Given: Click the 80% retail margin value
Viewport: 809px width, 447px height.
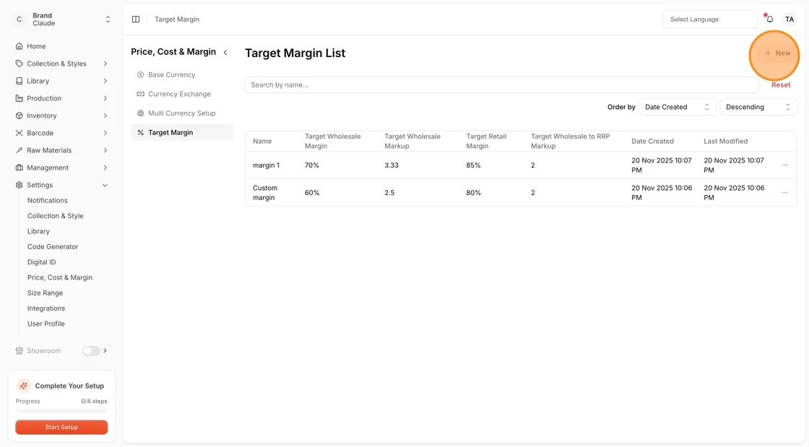Looking at the screenshot, I should click(x=473, y=192).
